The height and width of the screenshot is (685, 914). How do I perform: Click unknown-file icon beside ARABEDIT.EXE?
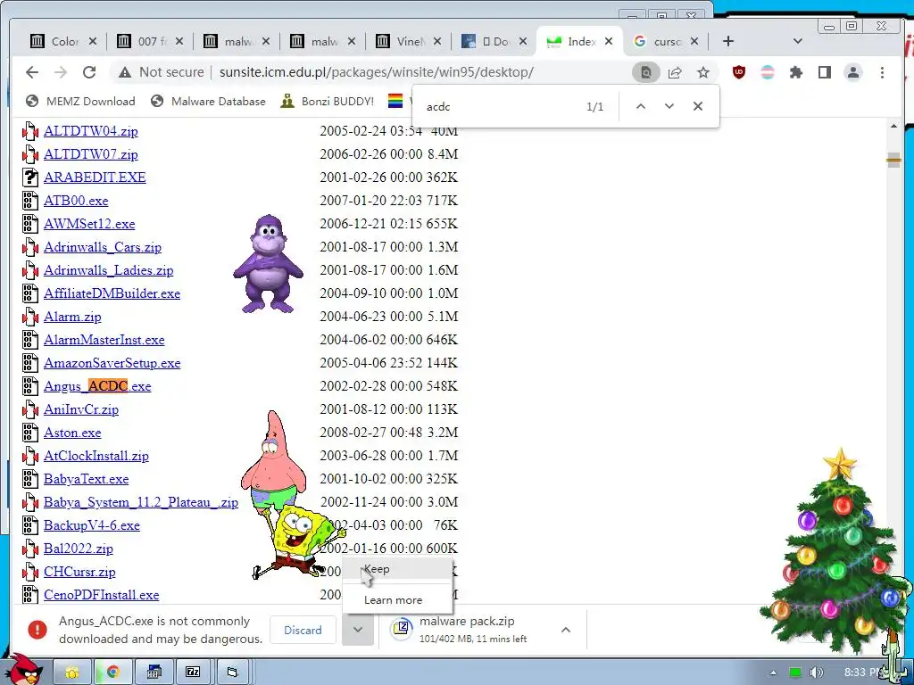[30, 177]
